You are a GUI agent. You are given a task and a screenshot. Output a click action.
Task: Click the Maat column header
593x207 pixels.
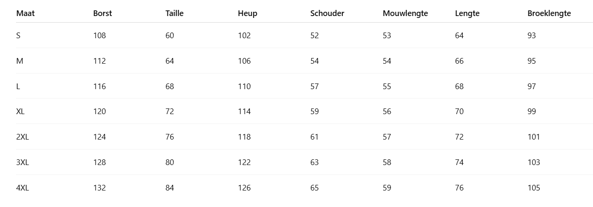pyautogui.click(x=25, y=13)
